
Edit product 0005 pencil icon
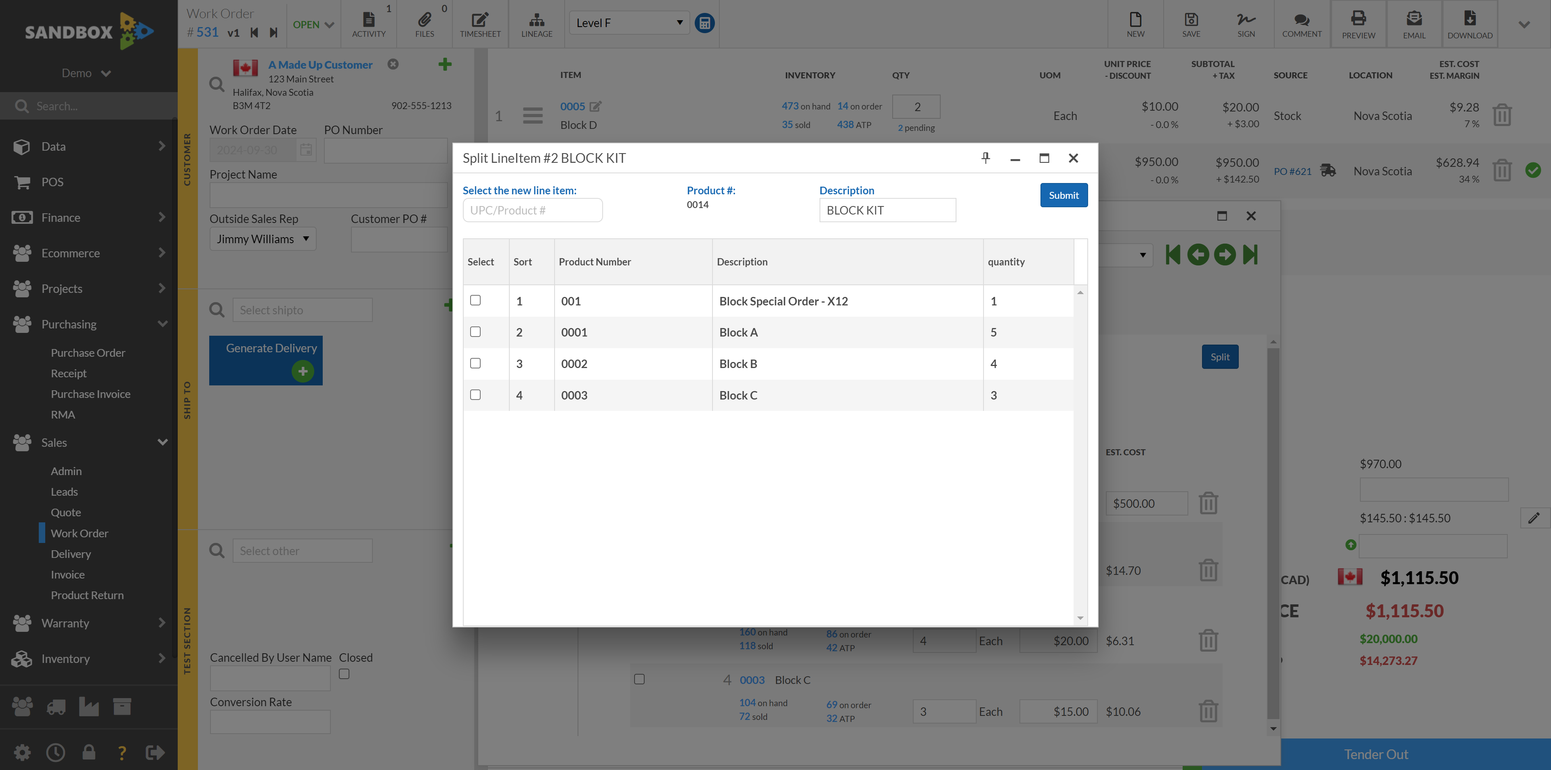coord(595,106)
